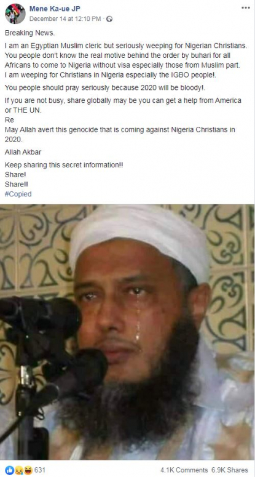
Task: Open the Mene Ka-ue JP profile picture
Action: 15,14
